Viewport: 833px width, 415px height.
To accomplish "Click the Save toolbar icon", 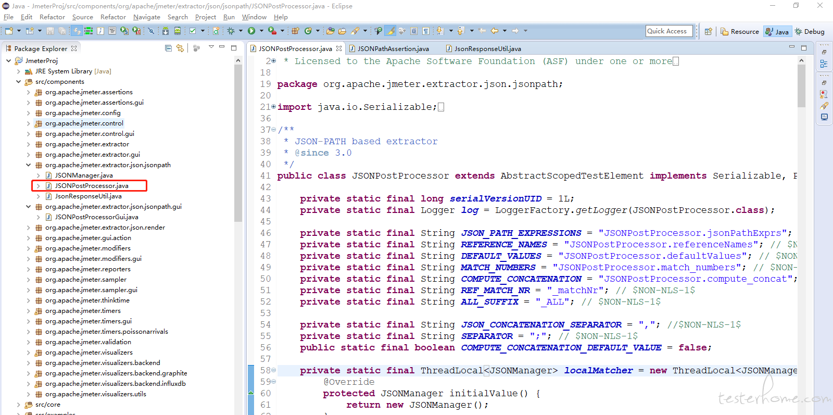I will point(51,31).
